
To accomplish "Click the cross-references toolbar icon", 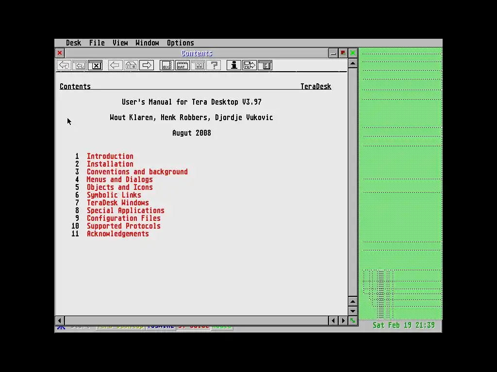I will (198, 65).
